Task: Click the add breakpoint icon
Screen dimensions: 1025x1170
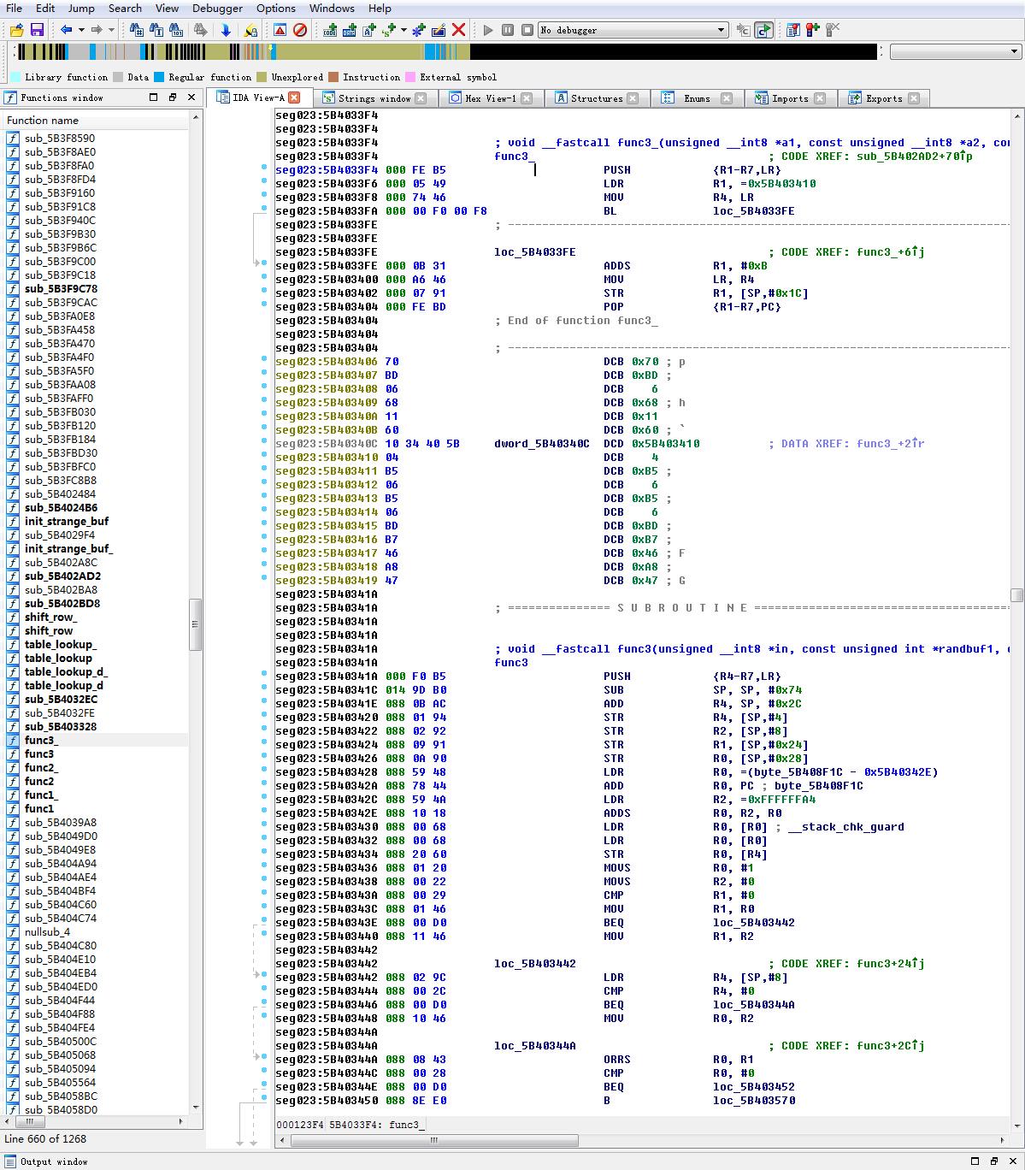Action: (x=811, y=30)
